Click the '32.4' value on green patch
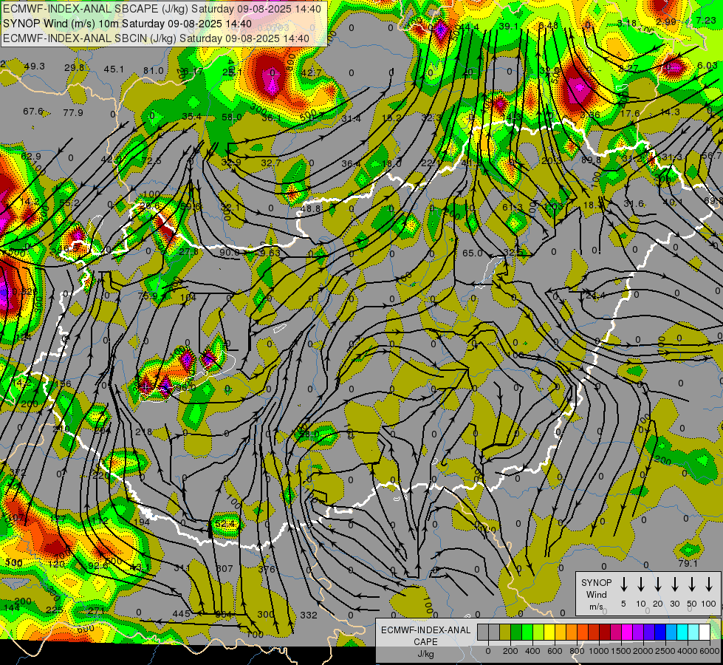This screenshot has width=723, height=665. [225, 523]
